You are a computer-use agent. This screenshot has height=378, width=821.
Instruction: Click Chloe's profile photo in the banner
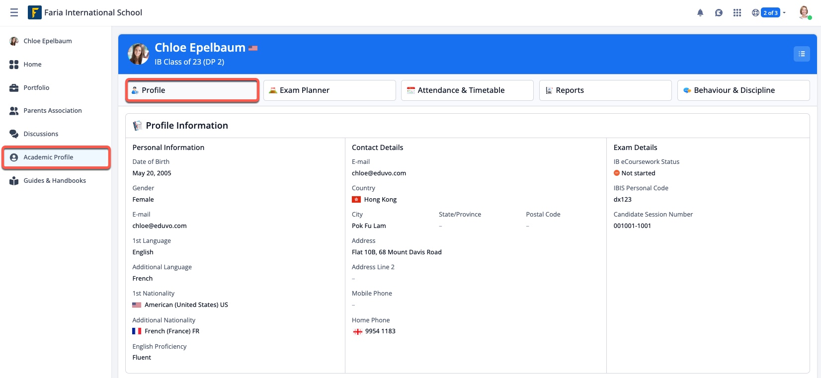pyautogui.click(x=138, y=54)
